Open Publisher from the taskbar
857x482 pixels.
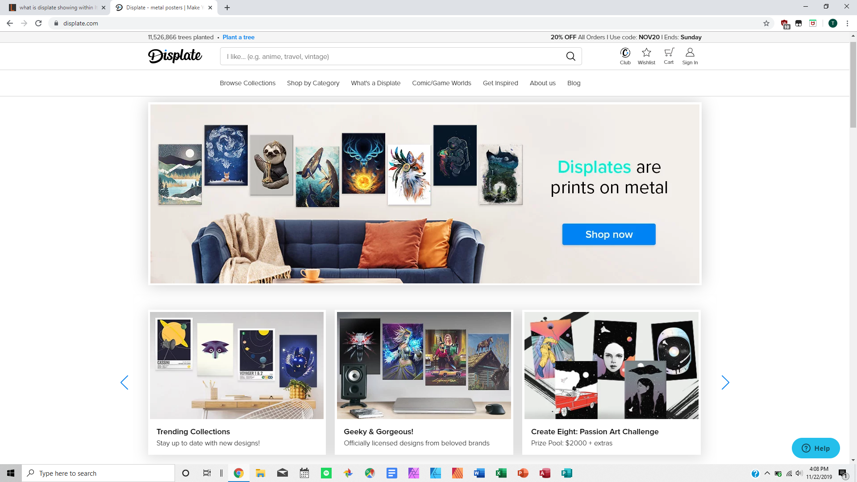[x=567, y=473]
